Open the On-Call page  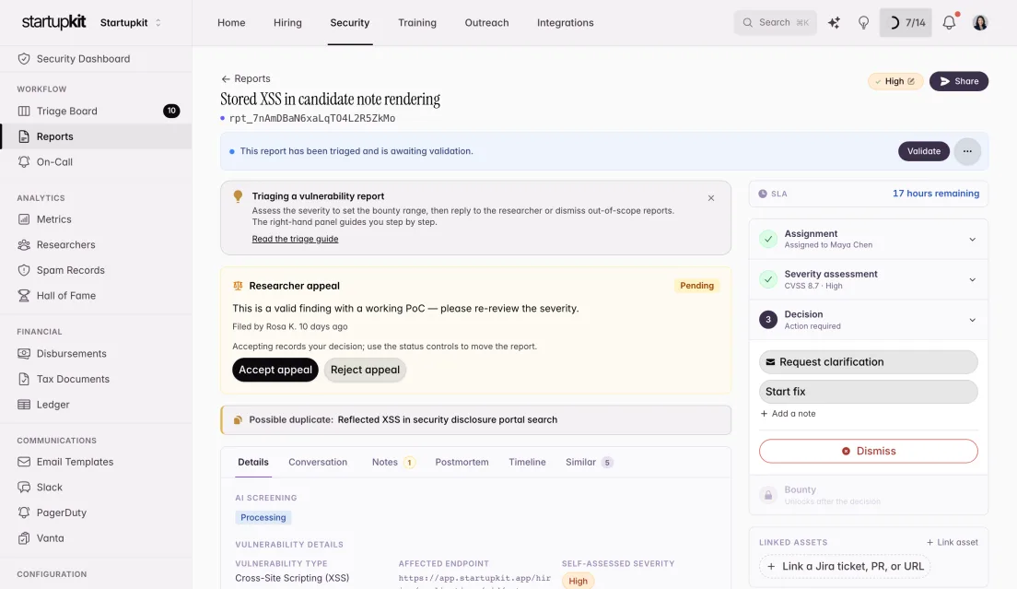click(96, 162)
